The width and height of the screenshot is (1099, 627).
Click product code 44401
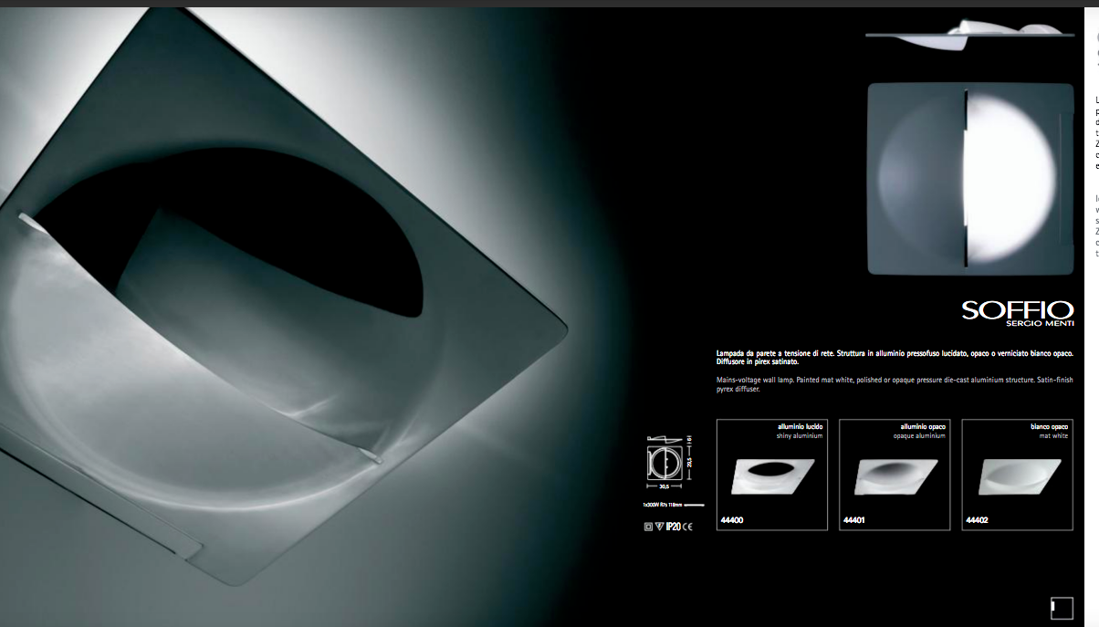pyautogui.click(x=853, y=520)
